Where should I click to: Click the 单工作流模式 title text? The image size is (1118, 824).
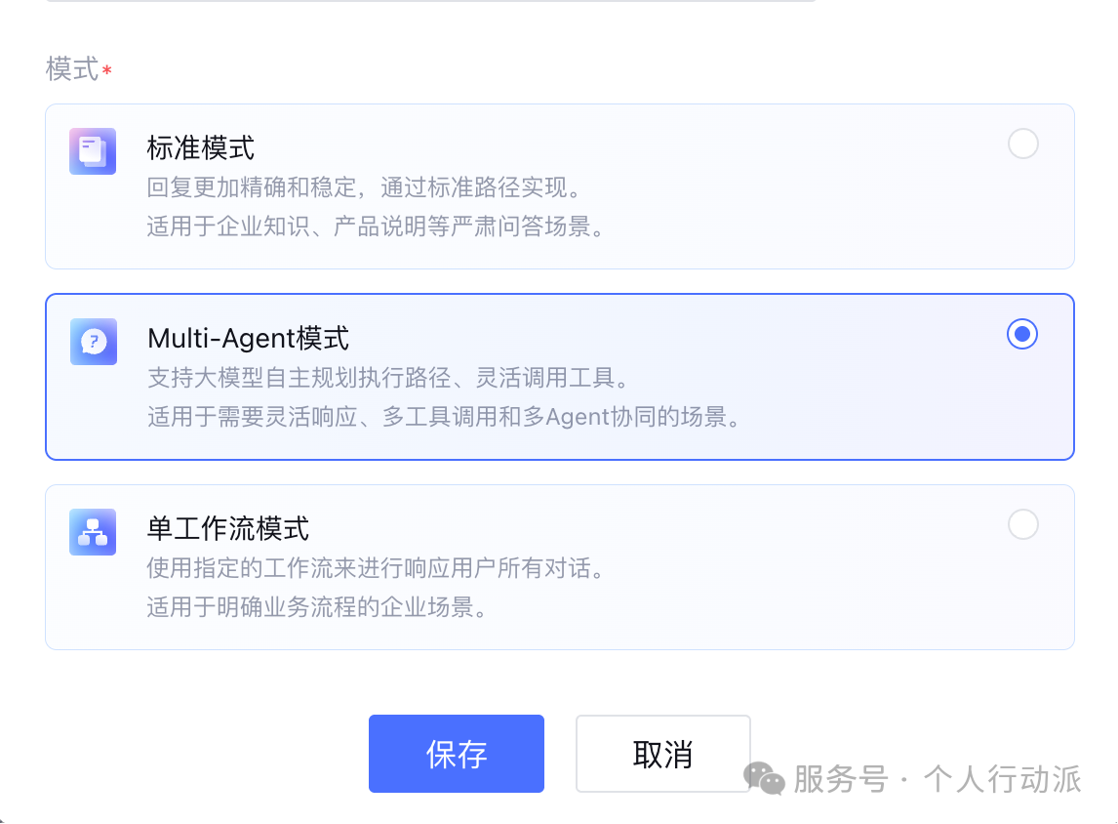tap(228, 529)
